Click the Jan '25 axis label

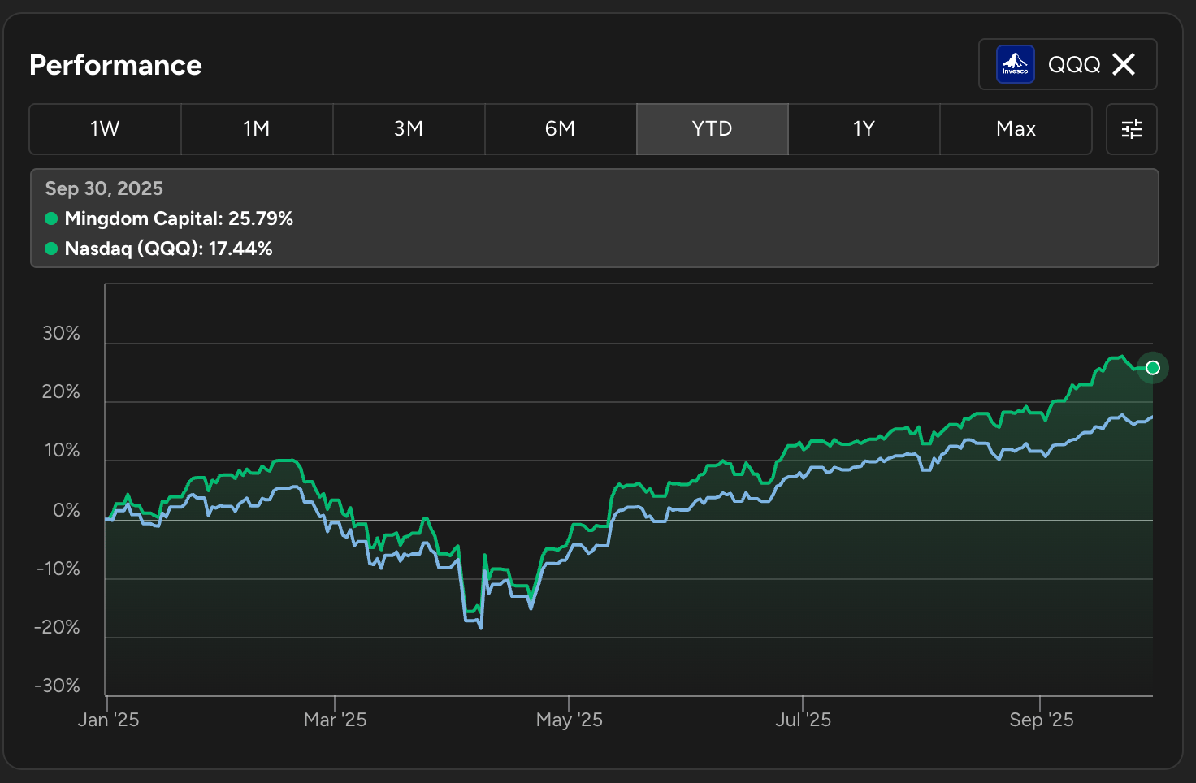[109, 720]
